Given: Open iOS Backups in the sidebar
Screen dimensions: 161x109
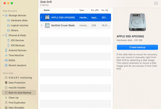Looking at the screenshot, I should tap(18, 45).
